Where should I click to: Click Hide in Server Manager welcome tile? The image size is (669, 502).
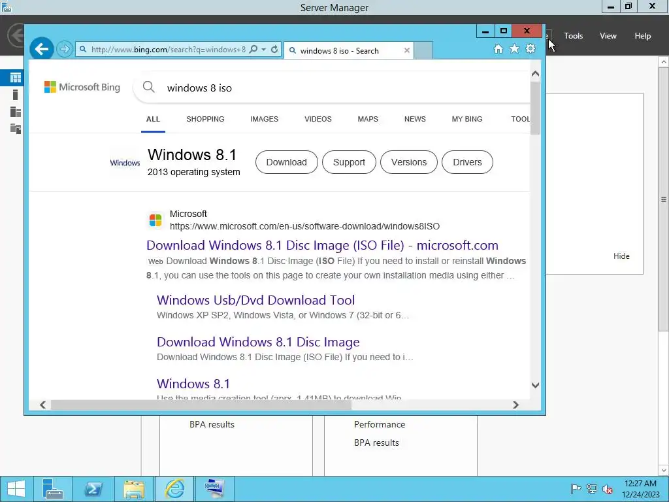pyautogui.click(x=621, y=256)
